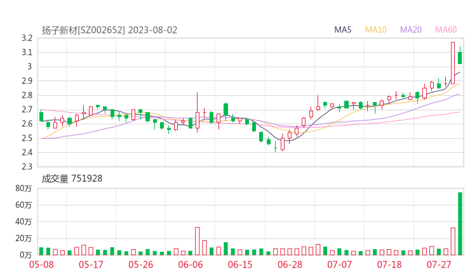Click the red volume bar just before the tallest green bar
Viewport: 470px width, 279px height.
pyautogui.click(x=453, y=242)
